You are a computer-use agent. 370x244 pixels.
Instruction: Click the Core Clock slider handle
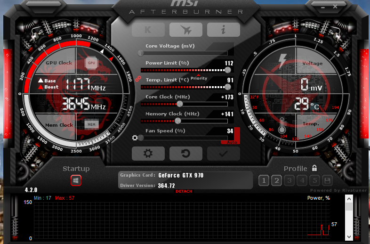(x=179, y=104)
